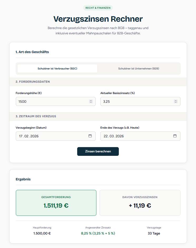The width and height of the screenshot is (196, 248).
Task: Focus the Aktueller Basiszinssatz field
Action: point(140,101)
